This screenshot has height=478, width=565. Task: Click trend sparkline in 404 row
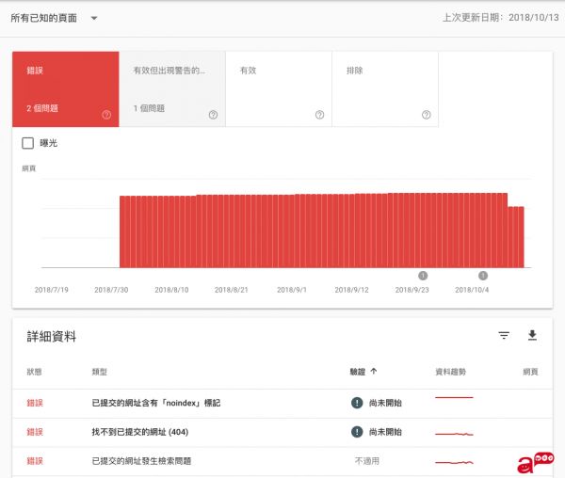(454, 434)
